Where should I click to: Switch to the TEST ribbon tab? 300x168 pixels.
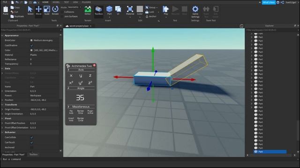pos(67,2)
